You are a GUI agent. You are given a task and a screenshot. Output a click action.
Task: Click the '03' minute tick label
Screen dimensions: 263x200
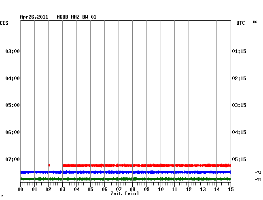coord(62,189)
